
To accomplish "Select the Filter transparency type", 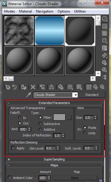I will 40,118.
